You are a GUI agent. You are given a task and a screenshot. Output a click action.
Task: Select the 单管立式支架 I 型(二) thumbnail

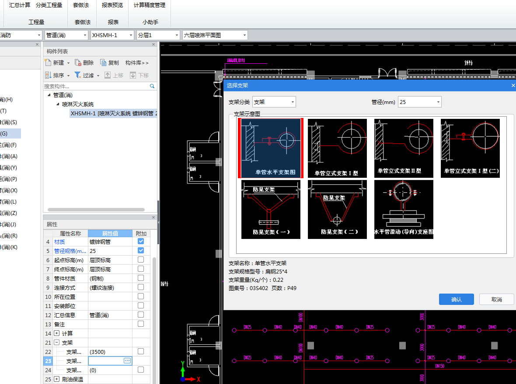tap(470, 148)
